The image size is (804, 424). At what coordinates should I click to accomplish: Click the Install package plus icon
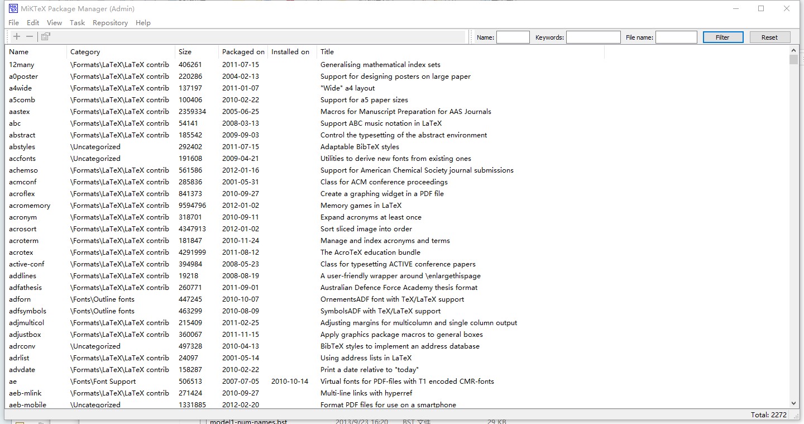click(17, 36)
